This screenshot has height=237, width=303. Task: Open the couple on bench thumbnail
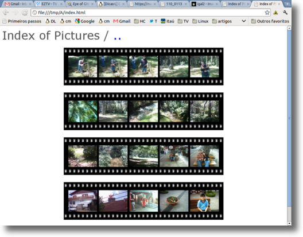[x=204, y=156]
